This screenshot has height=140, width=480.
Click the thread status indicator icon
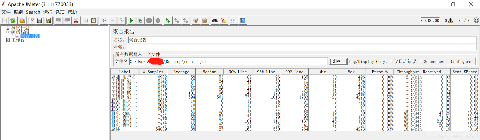476,20
